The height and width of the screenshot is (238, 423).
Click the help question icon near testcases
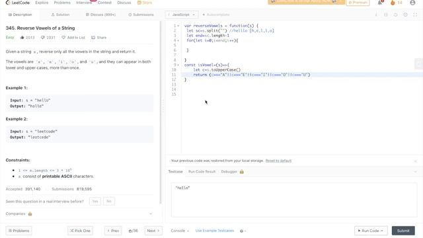tap(241, 231)
